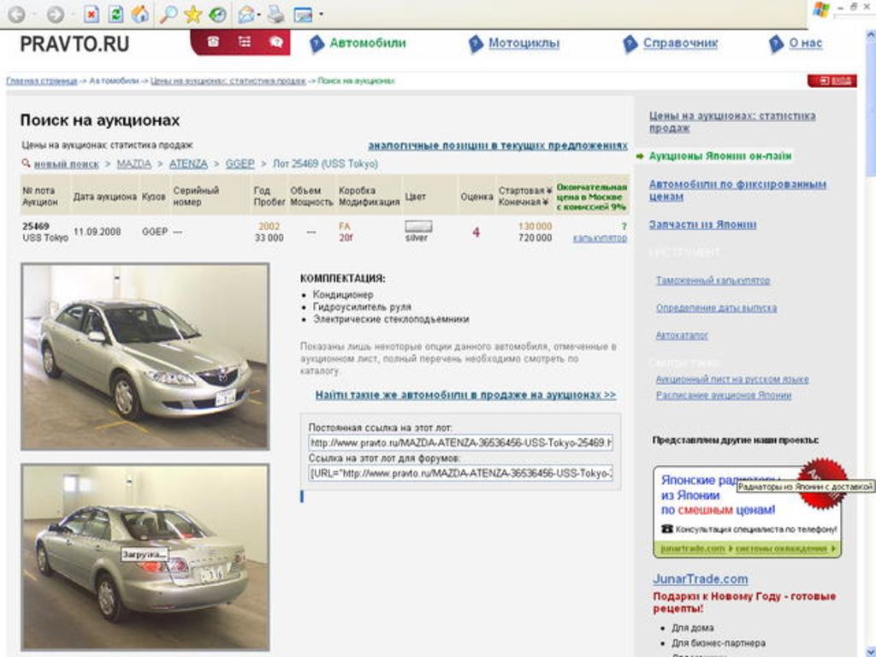Click auction date 11.09.2008 cell
The image size is (876, 657).
pyautogui.click(x=97, y=232)
